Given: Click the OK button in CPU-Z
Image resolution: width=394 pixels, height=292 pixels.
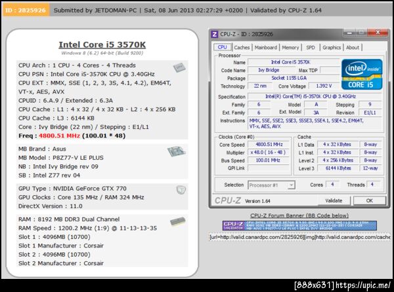Looking at the screenshot, I should [369, 200].
